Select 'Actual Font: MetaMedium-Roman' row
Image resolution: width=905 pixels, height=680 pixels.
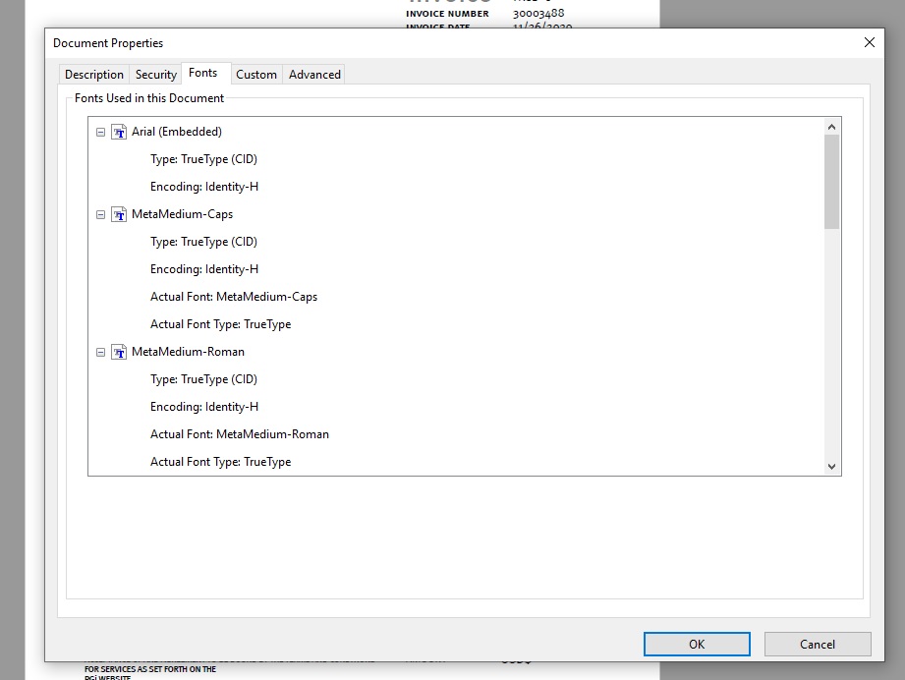pyautogui.click(x=240, y=434)
